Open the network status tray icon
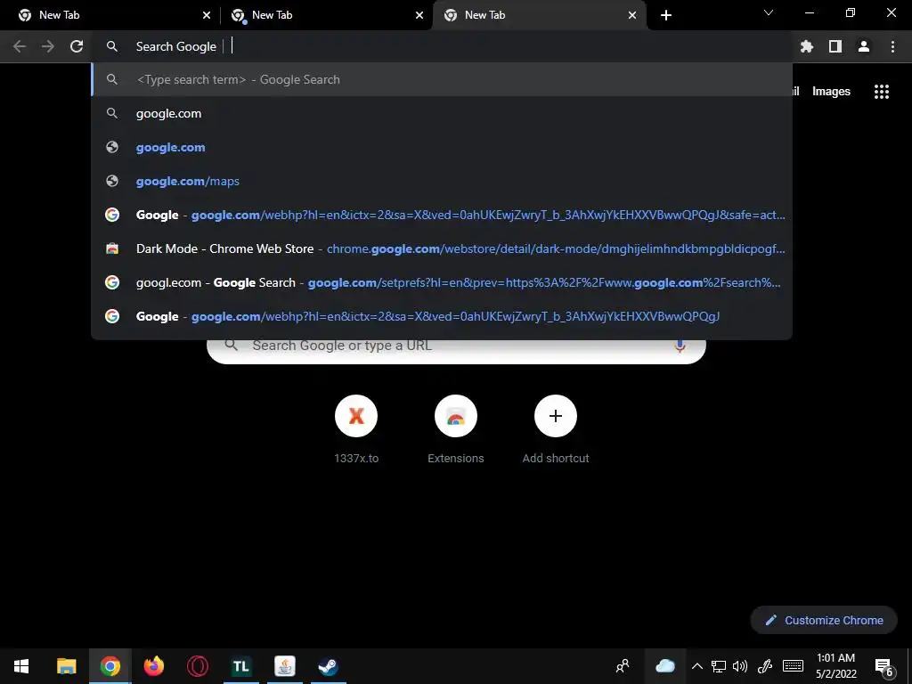Viewport: 912px width, 684px height. pos(719,666)
